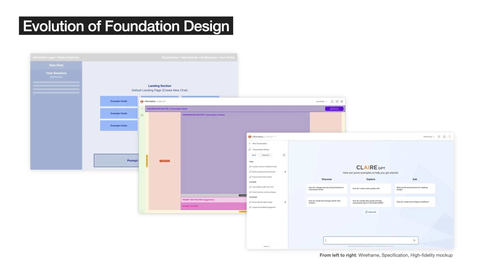Image resolution: width=484 pixels, height=272 pixels.
Task: Select the All (7) tab
Action: (x=254, y=155)
